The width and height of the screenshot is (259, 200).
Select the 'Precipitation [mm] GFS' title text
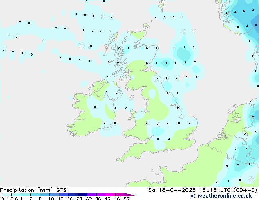[33, 190]
